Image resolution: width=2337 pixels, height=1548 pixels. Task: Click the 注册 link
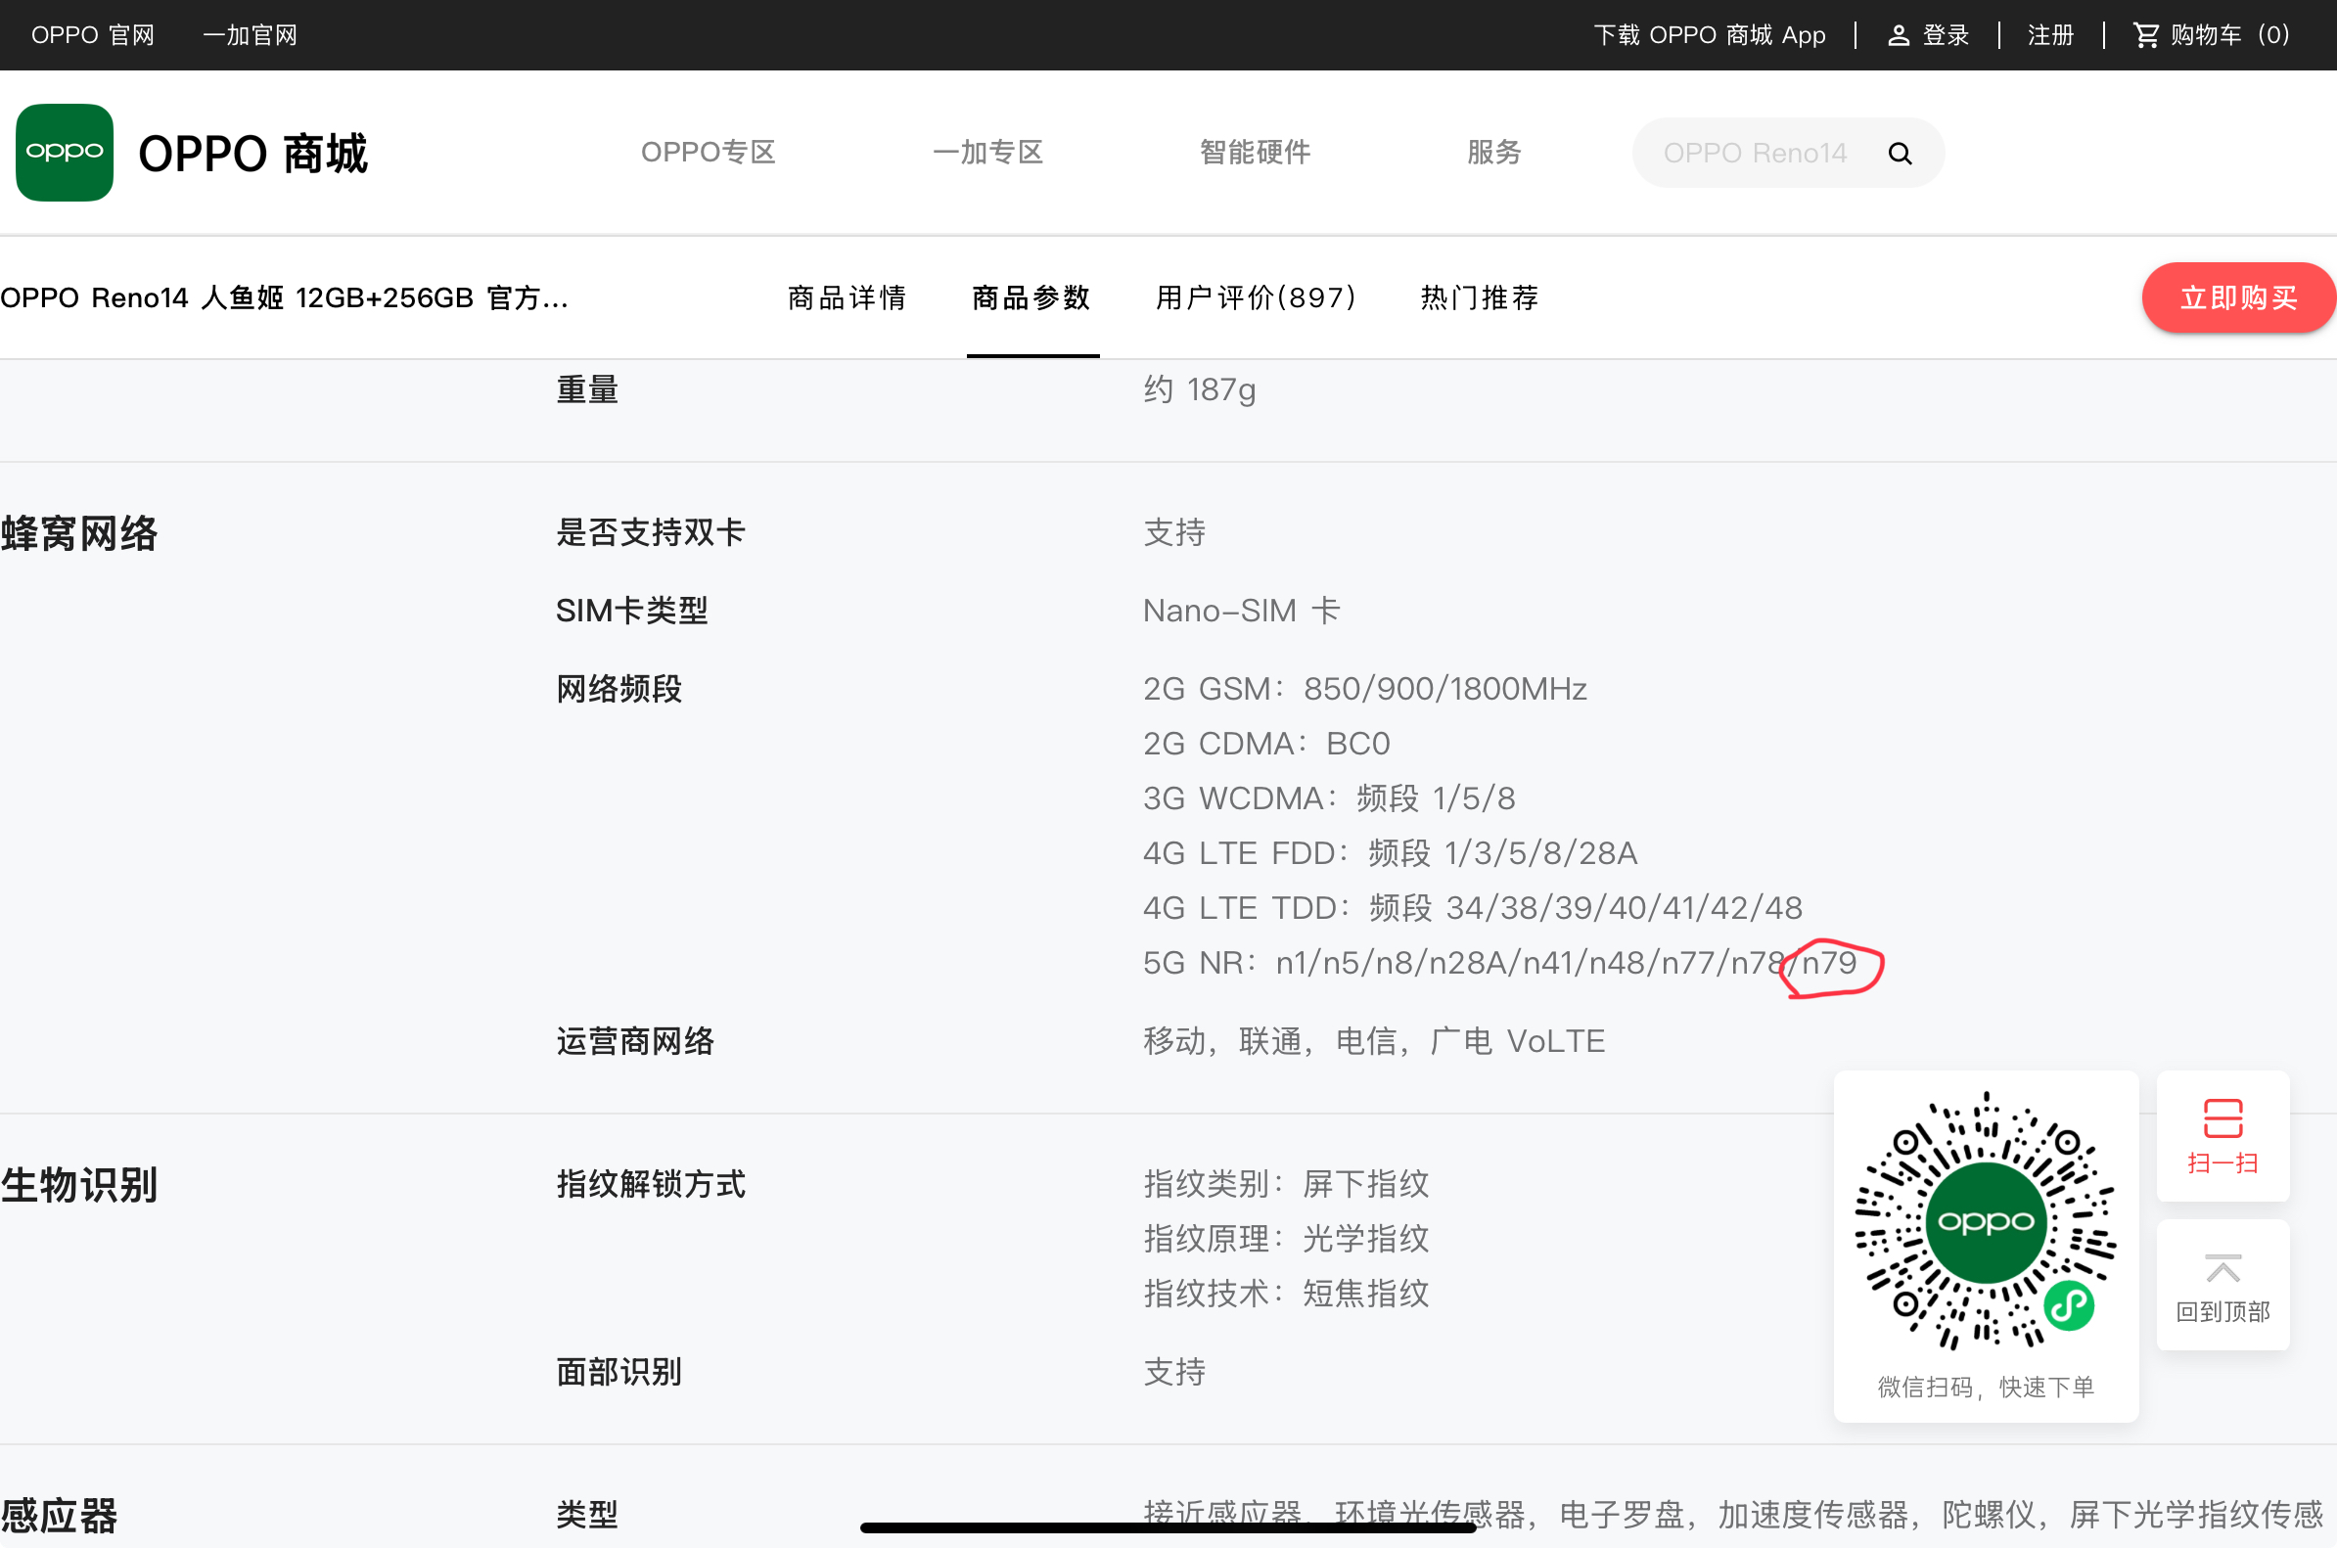[x=2050, y=35]
